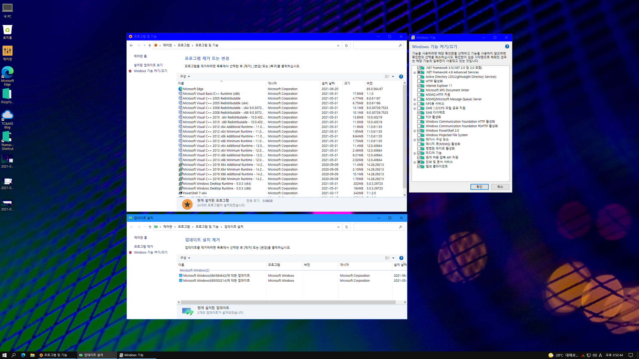Click 프로그램 및 기능 taskbar item

coord(57,355)
